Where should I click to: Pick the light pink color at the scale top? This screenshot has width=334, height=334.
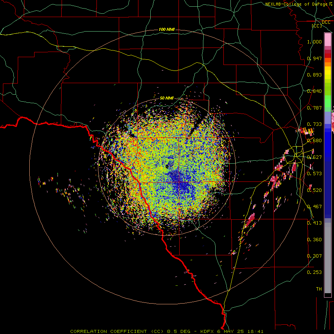[328, 39]
